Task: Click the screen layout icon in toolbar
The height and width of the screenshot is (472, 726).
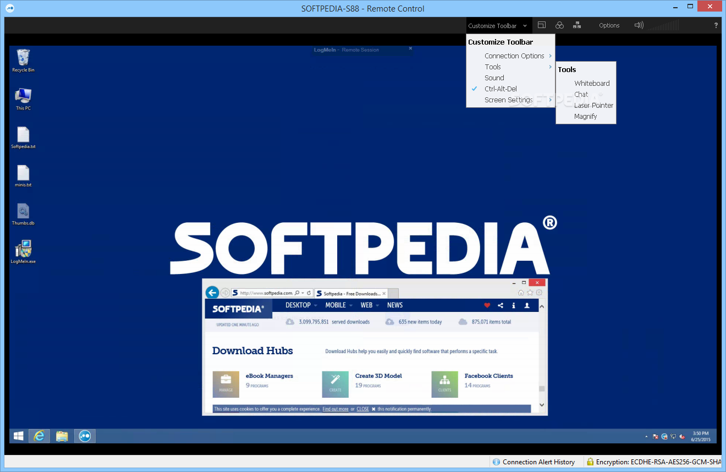Action: coord(542,25)
